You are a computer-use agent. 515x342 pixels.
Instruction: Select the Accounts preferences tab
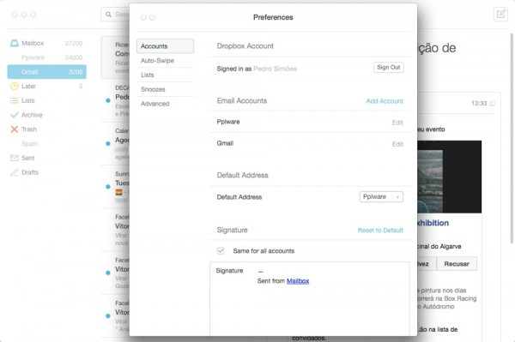[x=165, y=46]
